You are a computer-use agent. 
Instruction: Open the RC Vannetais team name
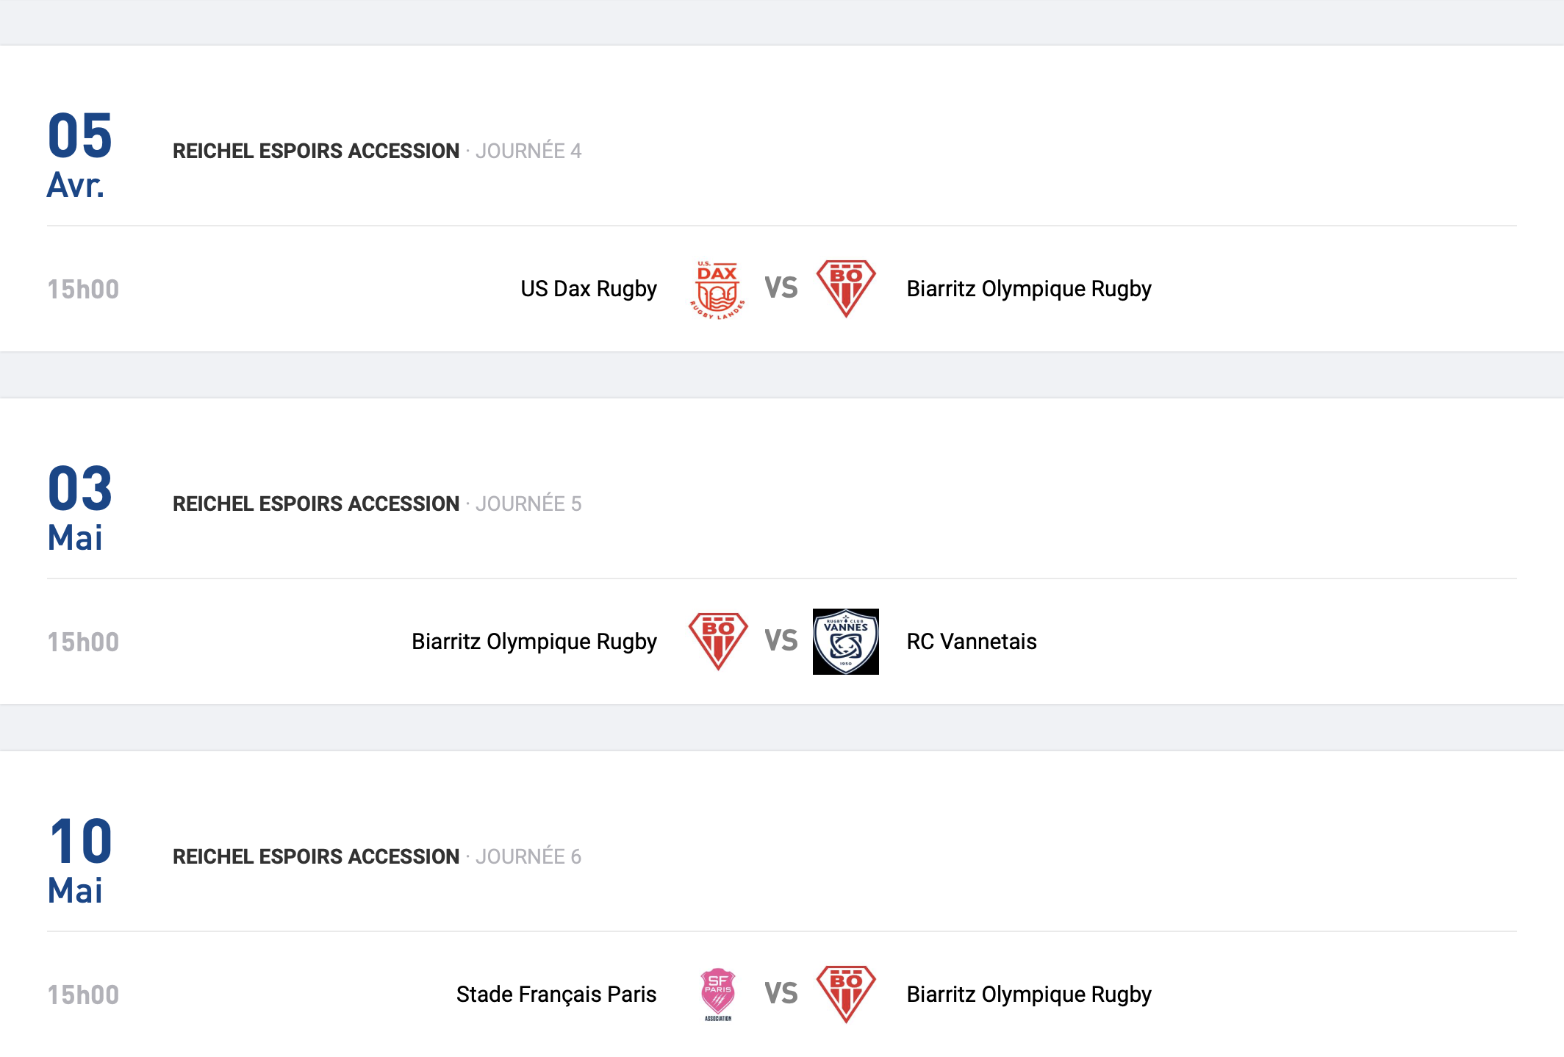tap(972, 642)
